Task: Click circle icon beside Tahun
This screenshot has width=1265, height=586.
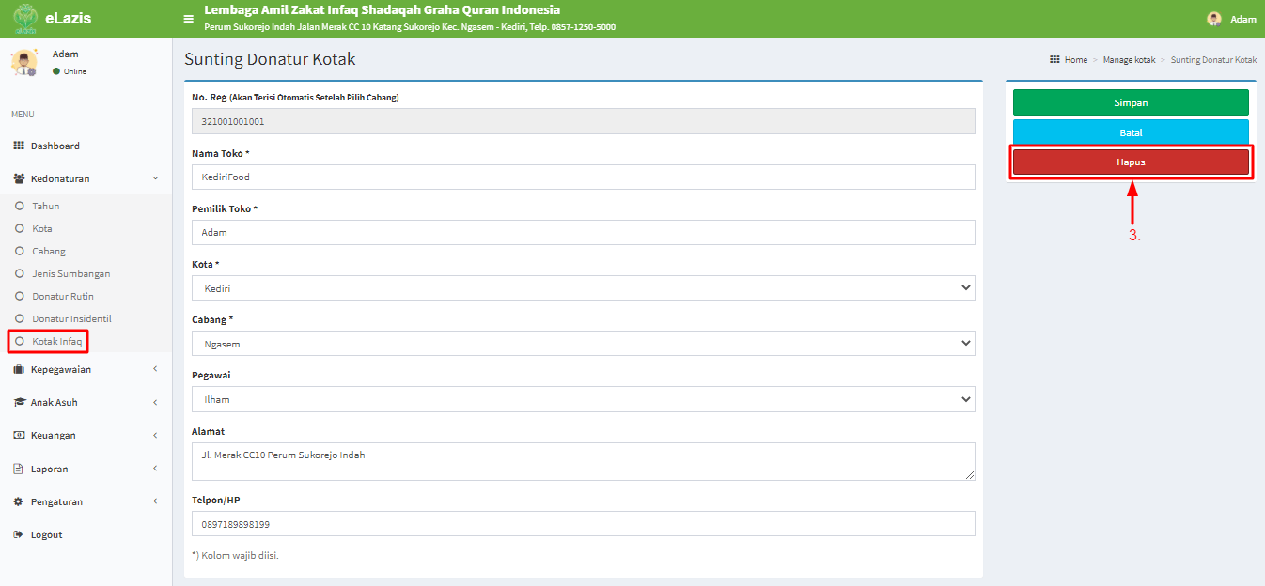Action: pyautogui.click(x=20, y=206)
